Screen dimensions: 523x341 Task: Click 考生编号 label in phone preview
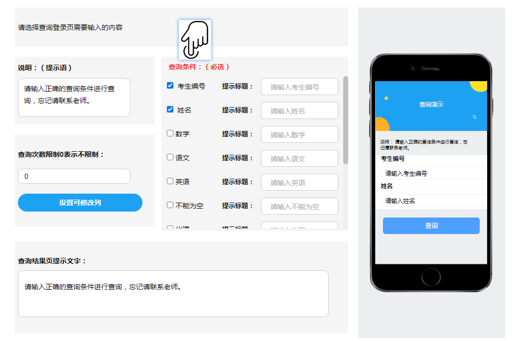[x=392, y=159]
